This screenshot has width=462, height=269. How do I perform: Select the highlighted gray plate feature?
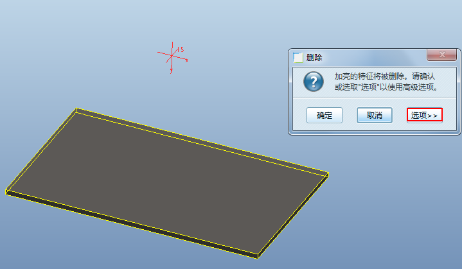click(167, 183)
